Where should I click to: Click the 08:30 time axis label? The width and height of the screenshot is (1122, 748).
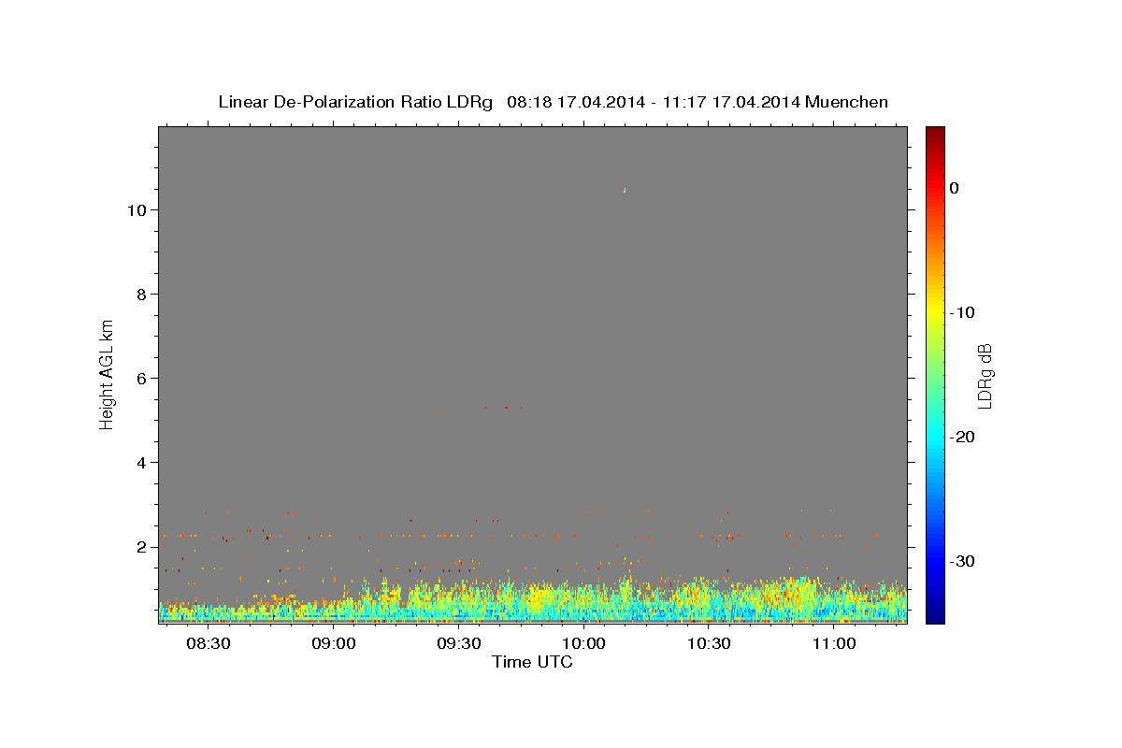point(209,644)
